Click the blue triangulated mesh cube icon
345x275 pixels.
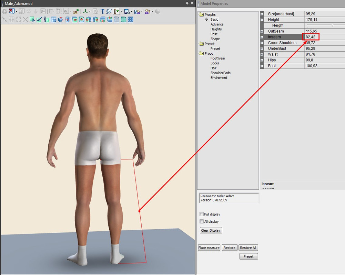(131, 20)
